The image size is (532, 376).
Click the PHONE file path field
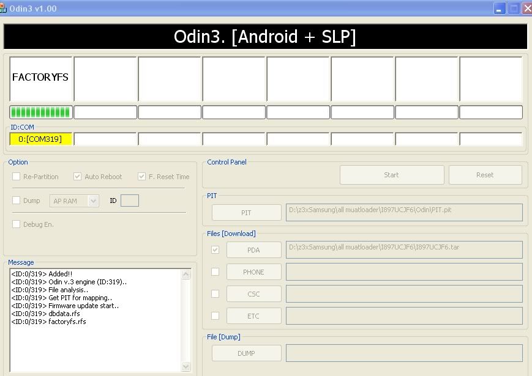click(404, 271)
